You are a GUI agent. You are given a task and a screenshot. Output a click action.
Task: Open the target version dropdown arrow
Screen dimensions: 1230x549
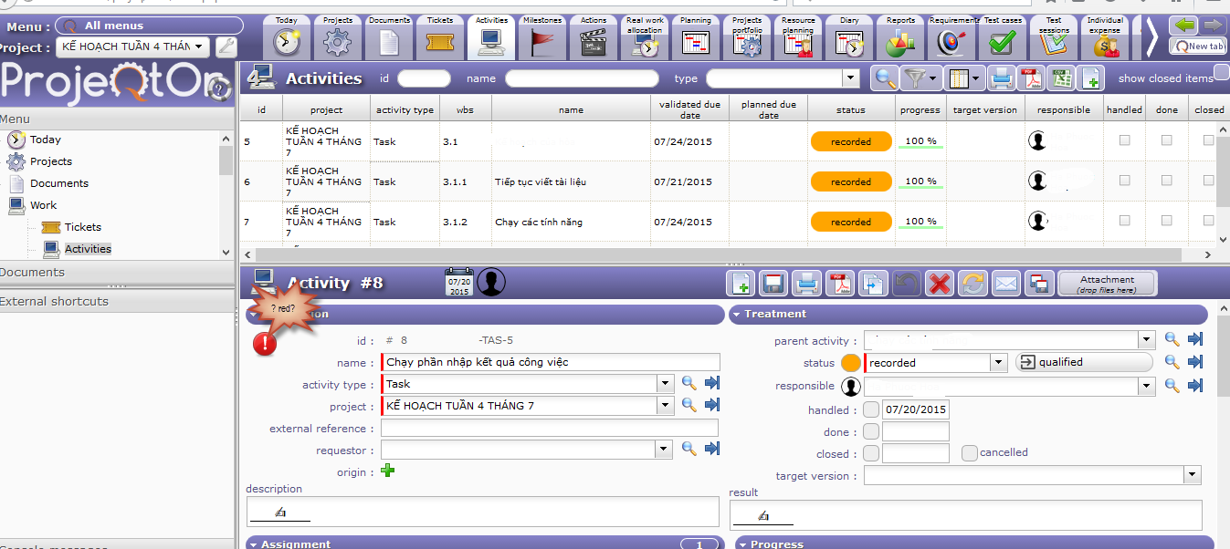pos(1192,475)
